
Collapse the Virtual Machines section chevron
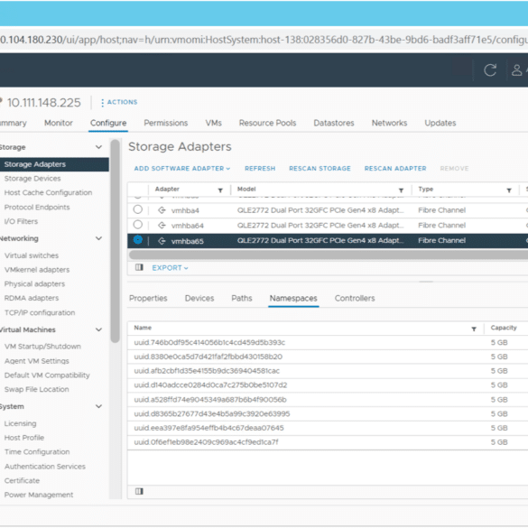pyautogui.click(x=98, y=329)
